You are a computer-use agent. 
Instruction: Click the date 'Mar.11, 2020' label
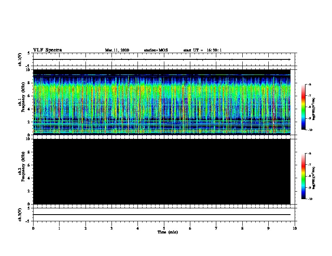[x=117, y=50]
